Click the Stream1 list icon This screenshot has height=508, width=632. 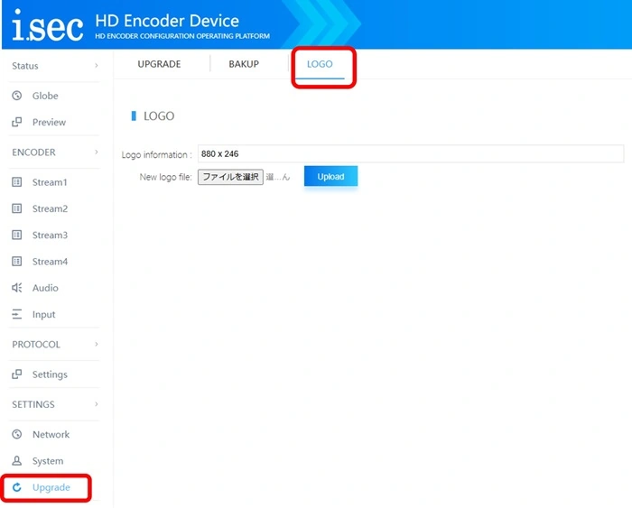(x=17, y=182)
